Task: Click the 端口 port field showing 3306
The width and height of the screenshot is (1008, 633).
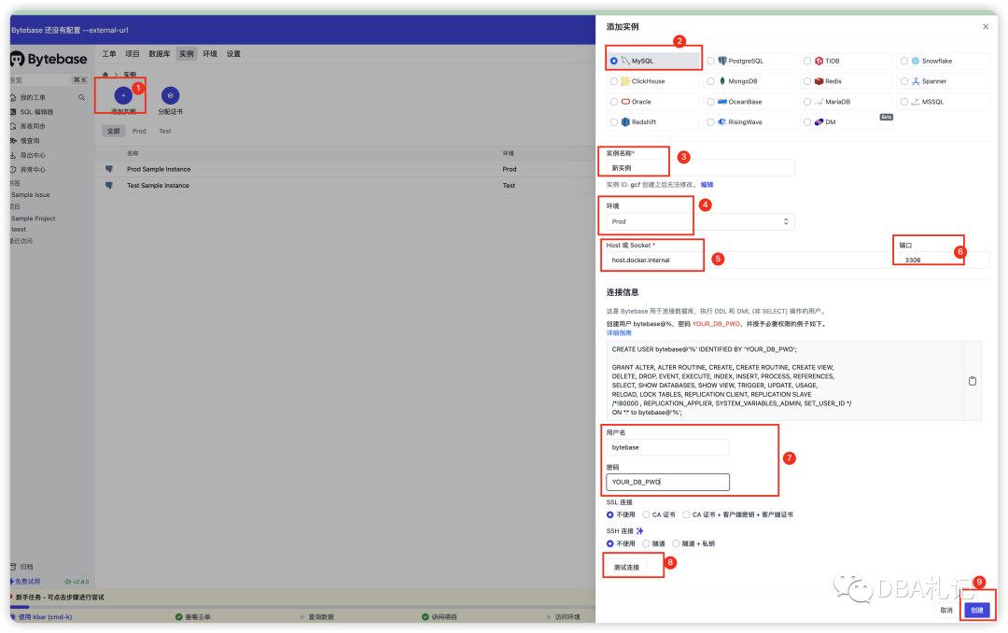Action: pos(944,260)
